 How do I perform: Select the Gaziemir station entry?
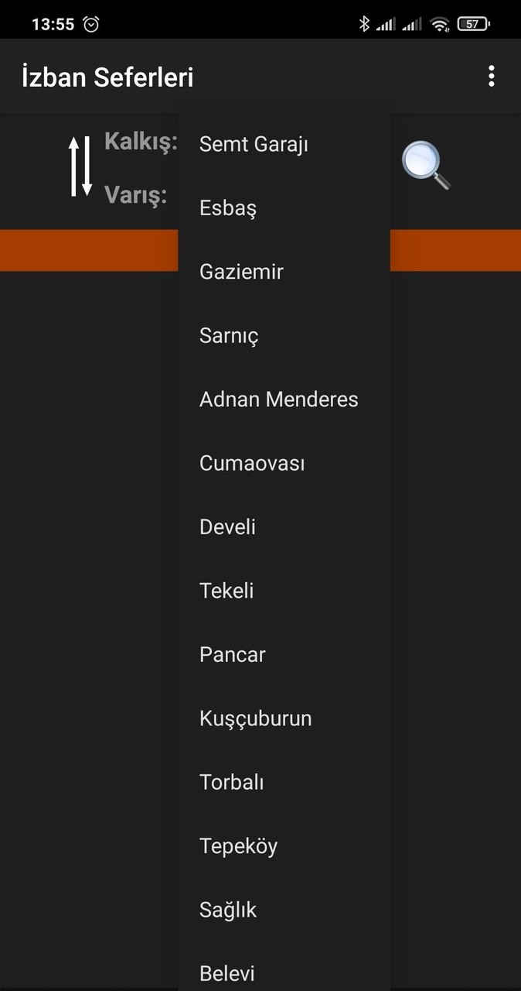[x=241, y=272]
